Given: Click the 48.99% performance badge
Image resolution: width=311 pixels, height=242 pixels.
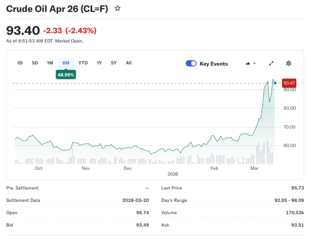Looking at the screenshot, I should pyautogui.click(x=66, y=75).
